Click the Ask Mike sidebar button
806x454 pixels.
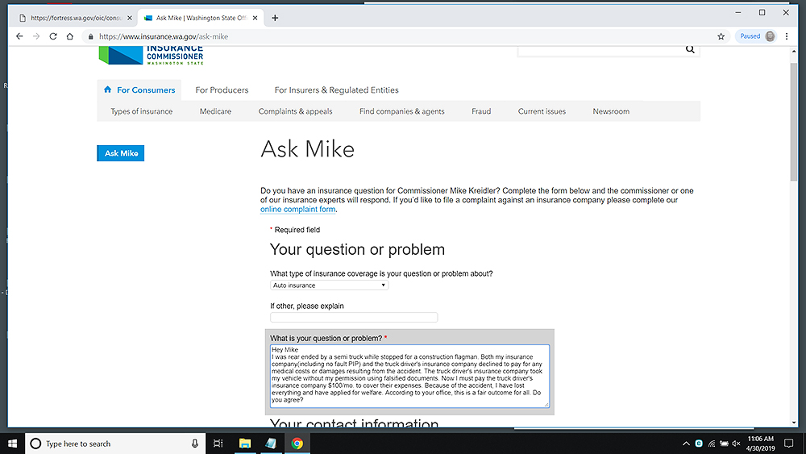coord(120,153)
